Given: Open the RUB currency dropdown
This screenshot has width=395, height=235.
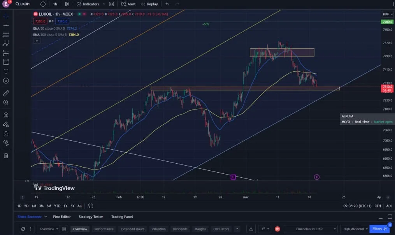Looking at the screenshot, I should coord(388,14).
